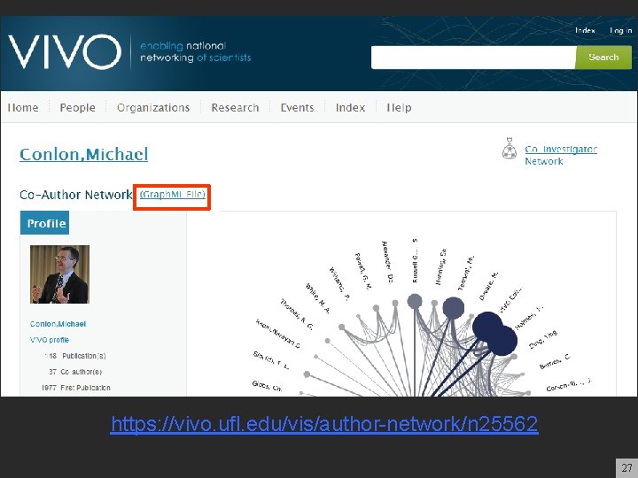Image resolution: width=638 pixels, height=478 pixels.
Task: Select the Ding, Ying node label
Action: coord(543,340)
